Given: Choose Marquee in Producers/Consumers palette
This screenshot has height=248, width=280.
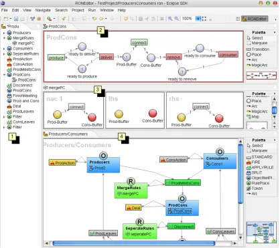Looking at the screenshot, I should 257,150.
